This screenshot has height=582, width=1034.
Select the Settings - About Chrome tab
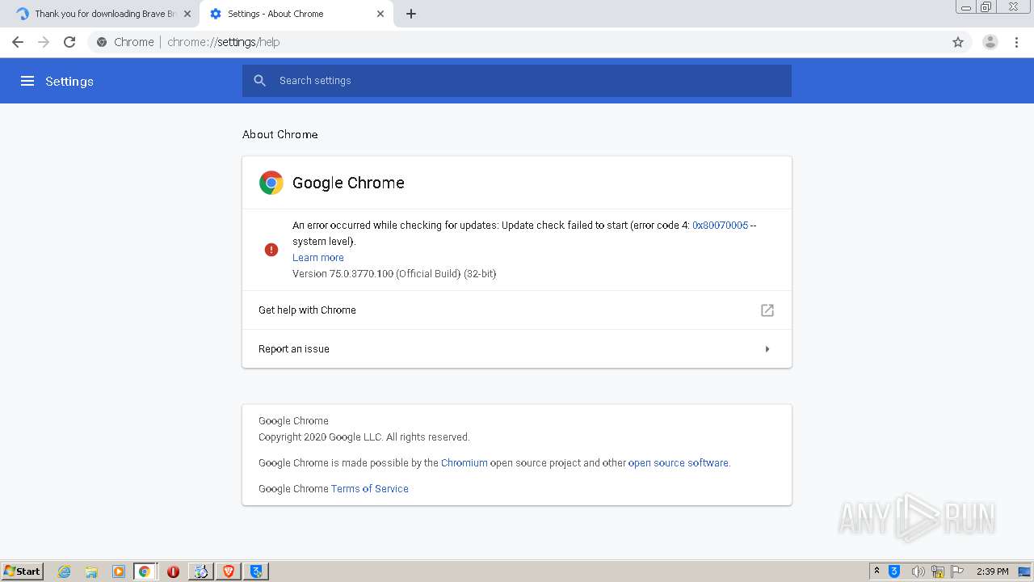tap(295, 14)
